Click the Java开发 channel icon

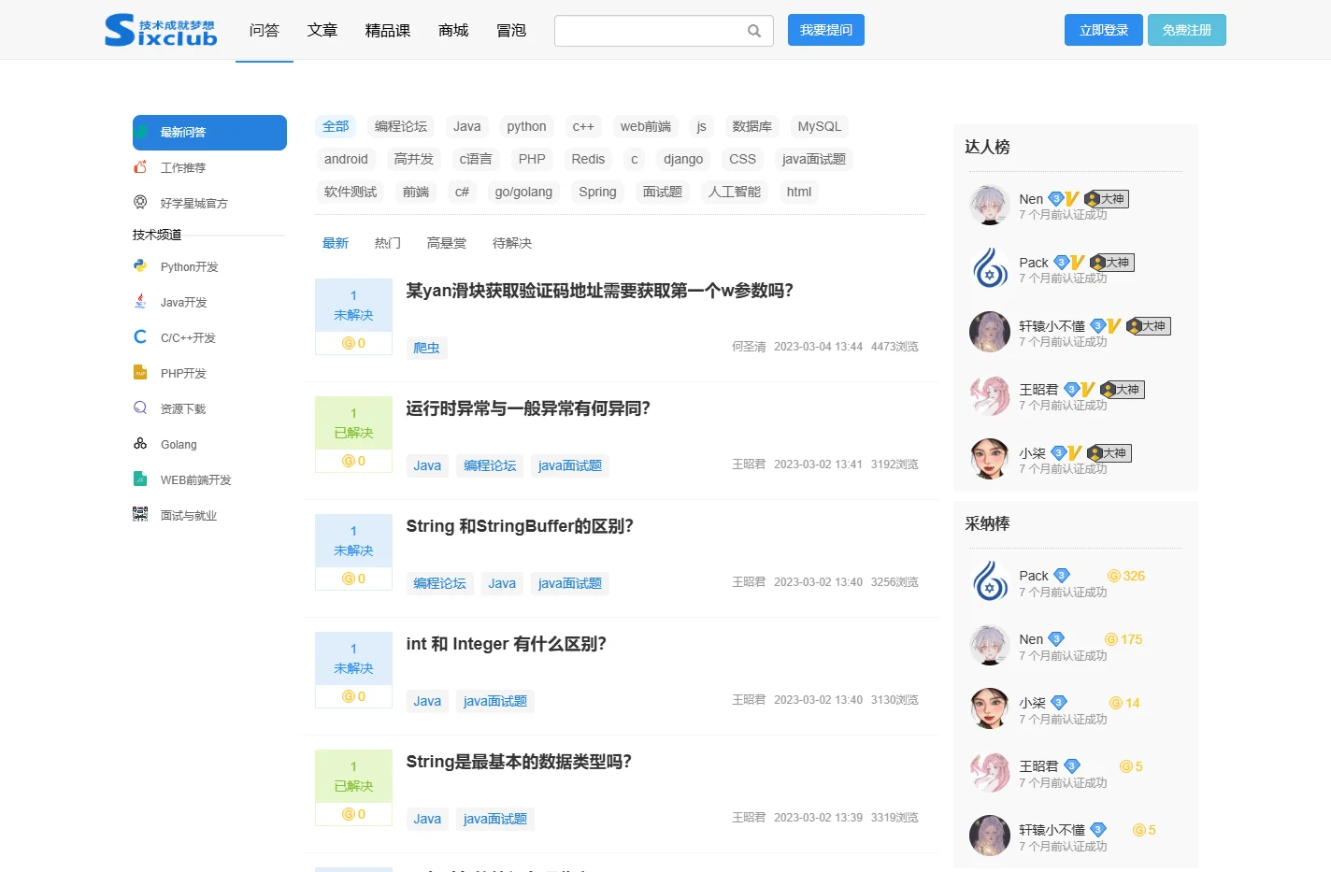click(x=140, y=302)
